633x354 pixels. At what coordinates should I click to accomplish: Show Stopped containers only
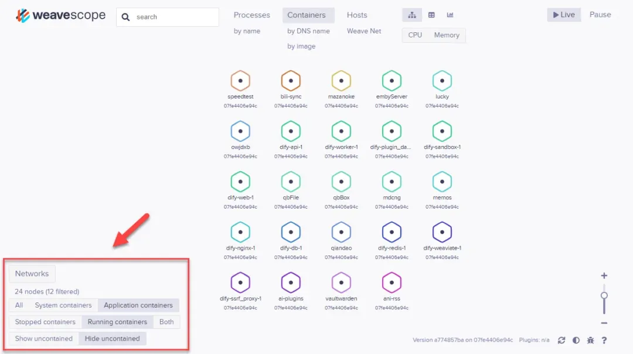(x=45, y=322)
